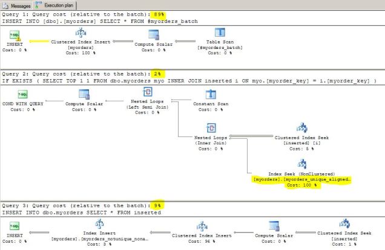Click the COND WITH QUERY icon
Viewport: 385px width, 250px height.
[22, 95]
